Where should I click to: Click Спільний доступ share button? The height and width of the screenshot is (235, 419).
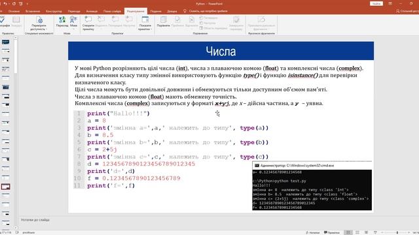point(407,11)
